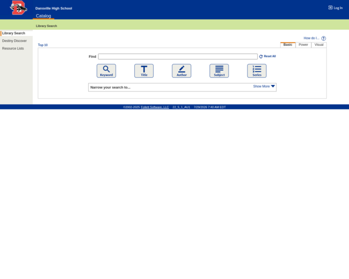Switch to the Power search tab
The image size is (349, 279).
coord(303,45)
